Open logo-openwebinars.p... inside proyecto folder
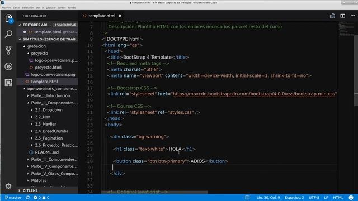Image resolution: width=358 pixels, height=201 pixels. tap(56, 60)
